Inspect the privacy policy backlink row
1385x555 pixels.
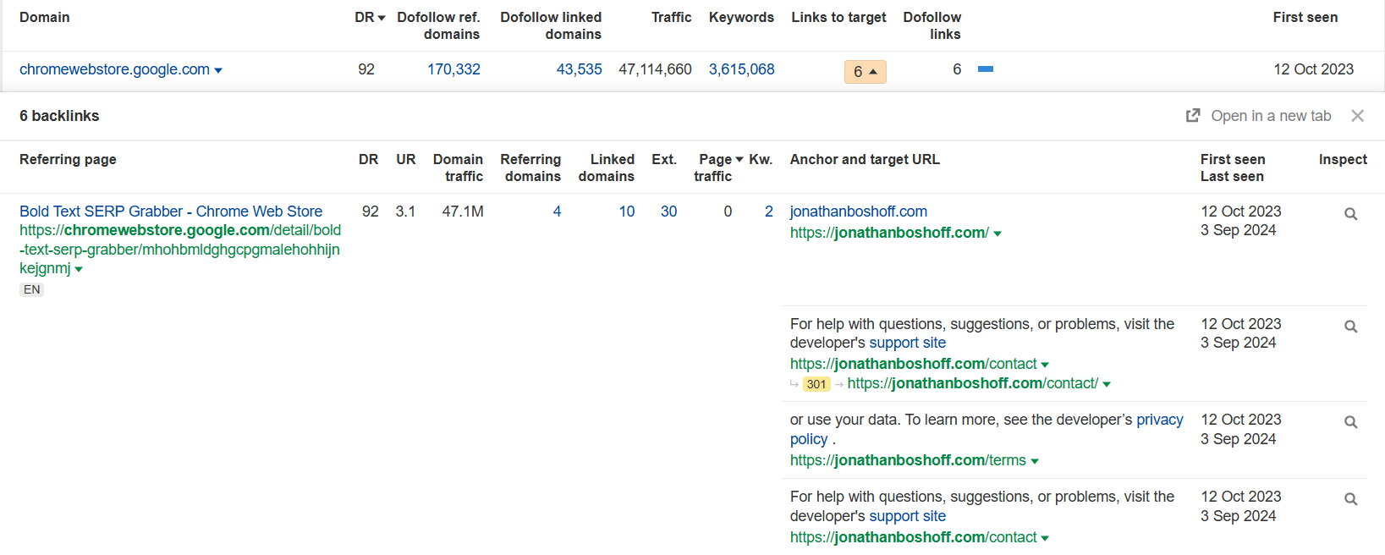tap(1350, 422)
